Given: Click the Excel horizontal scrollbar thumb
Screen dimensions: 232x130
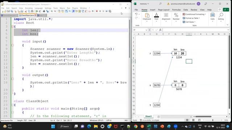Looking at the screenshot, I should [x=203, y=117].
